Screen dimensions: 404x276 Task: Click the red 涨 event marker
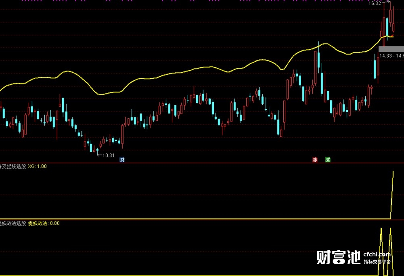pyautogui.click(x=315, y=160)
